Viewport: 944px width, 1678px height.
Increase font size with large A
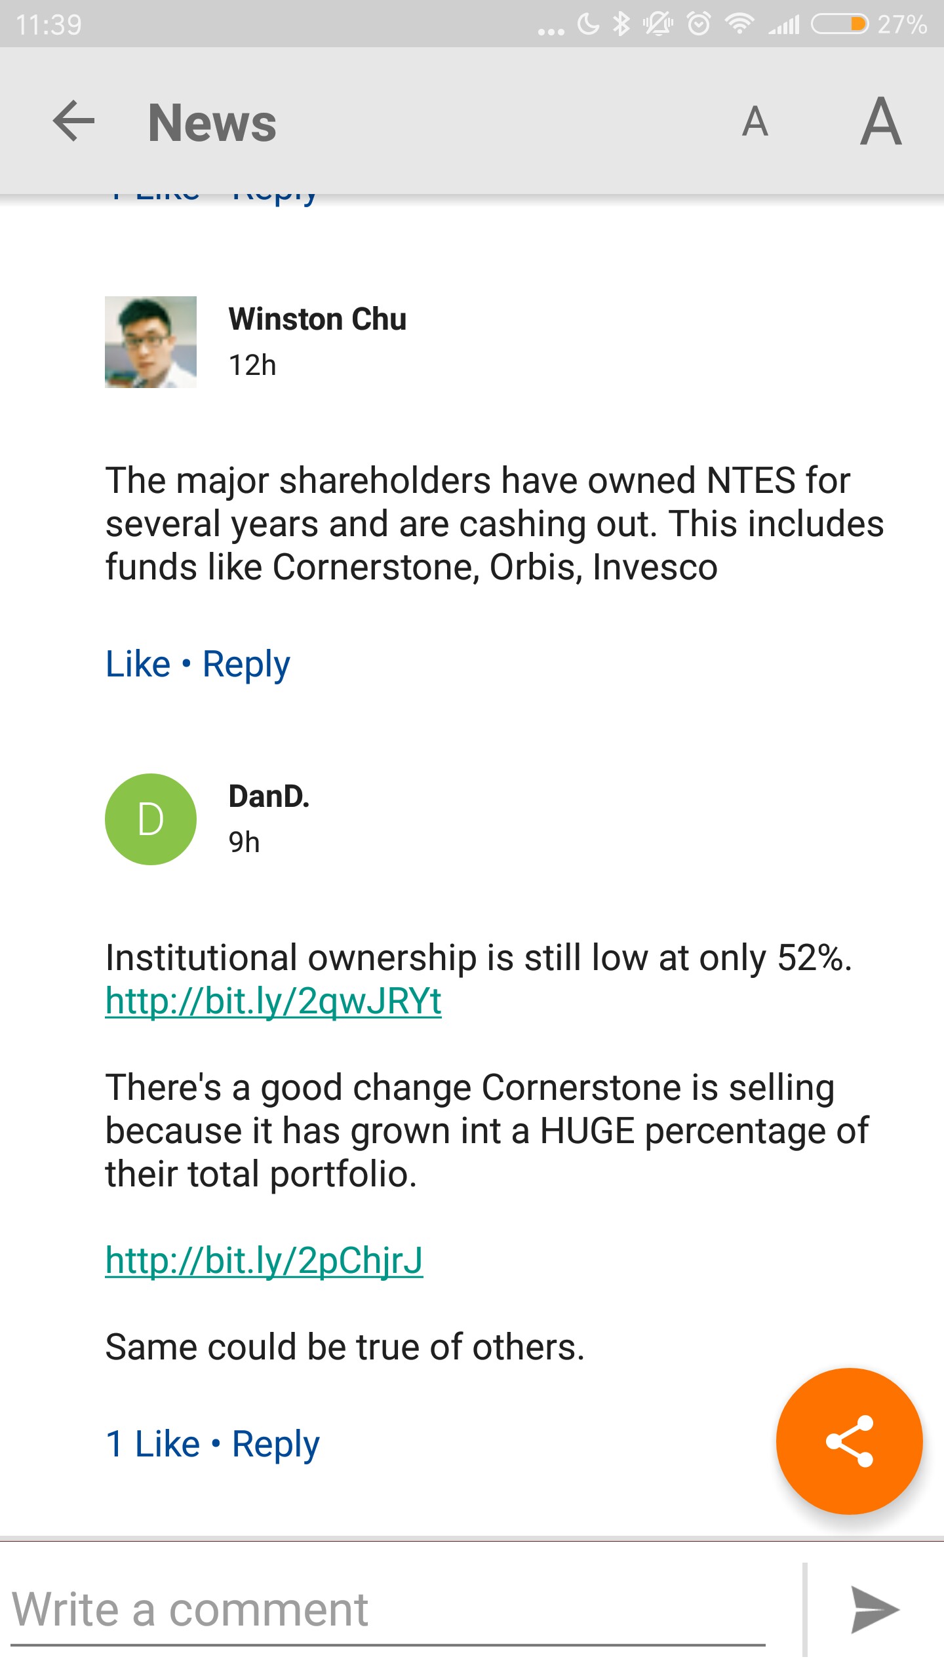(880, 122)
